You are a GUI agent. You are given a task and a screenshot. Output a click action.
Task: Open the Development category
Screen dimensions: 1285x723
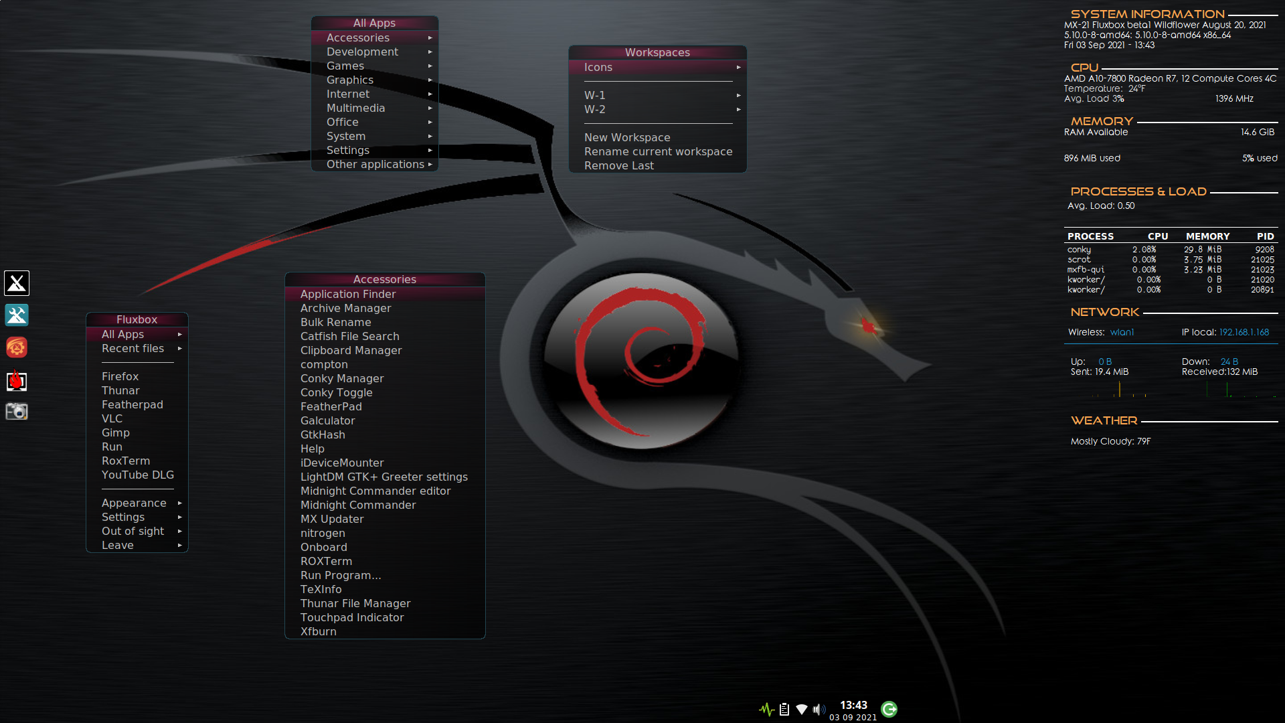point(375,52)
